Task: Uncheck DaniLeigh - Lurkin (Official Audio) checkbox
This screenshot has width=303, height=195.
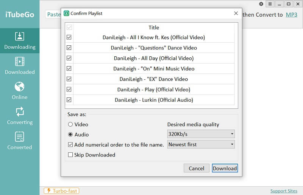Action: 69,100
